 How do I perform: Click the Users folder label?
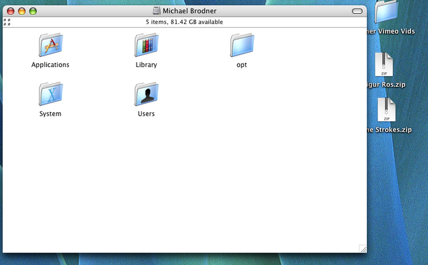coord(146,113)
